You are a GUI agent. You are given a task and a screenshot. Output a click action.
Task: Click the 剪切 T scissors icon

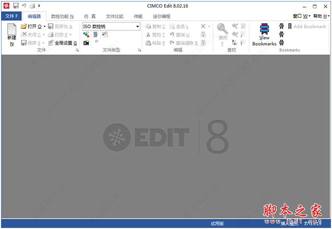click(148, 34)
